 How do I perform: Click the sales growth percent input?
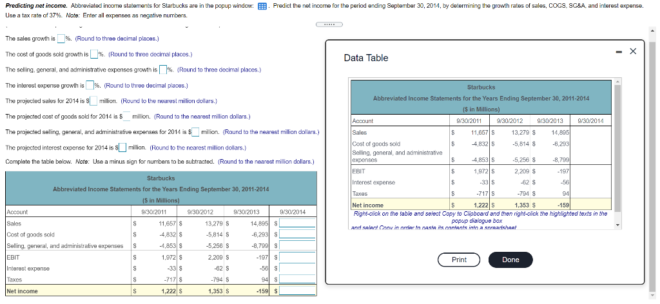[61, 39]
